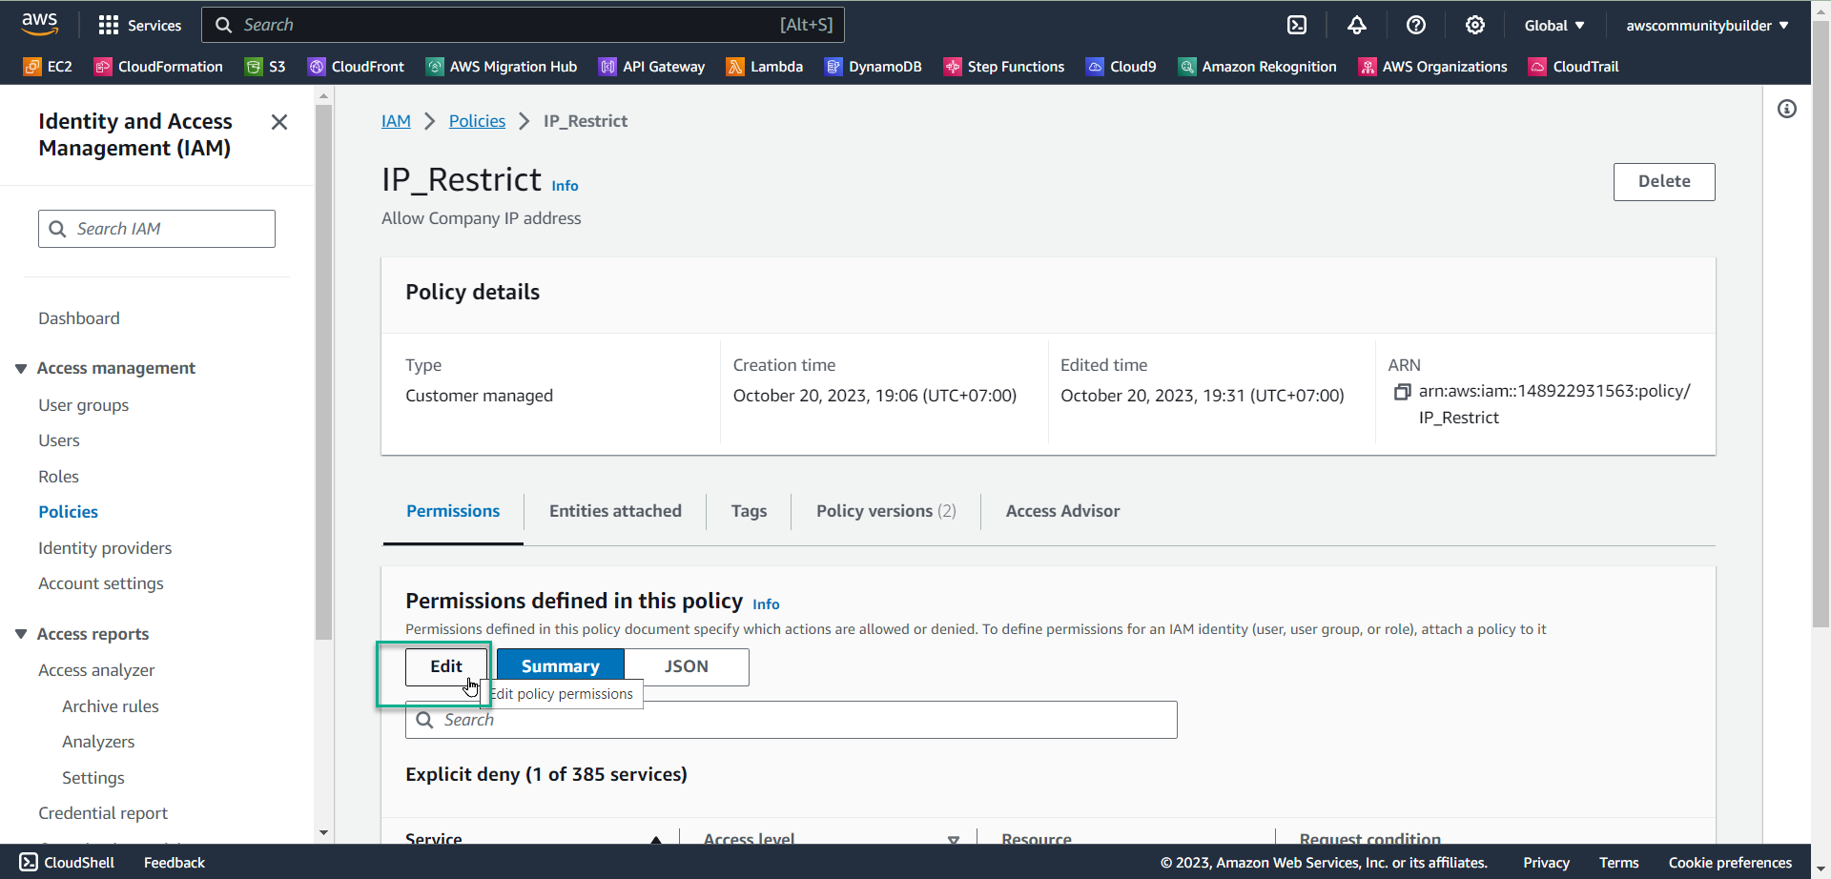Go to Policies breadcrumb link
Image resolution: width=1831 pixels, height=879 pixels.
(x=477, y=121)
